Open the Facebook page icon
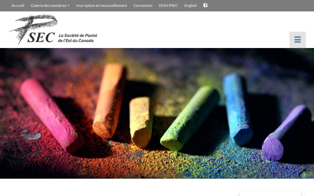 pyautogui.click(x=205, y=5)
